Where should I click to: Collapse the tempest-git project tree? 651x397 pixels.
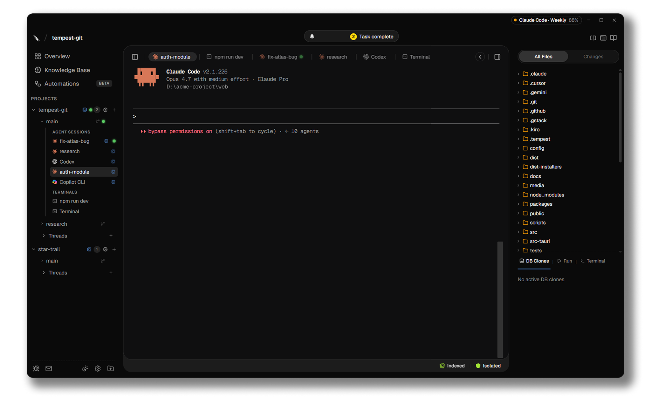coord(34,110)
